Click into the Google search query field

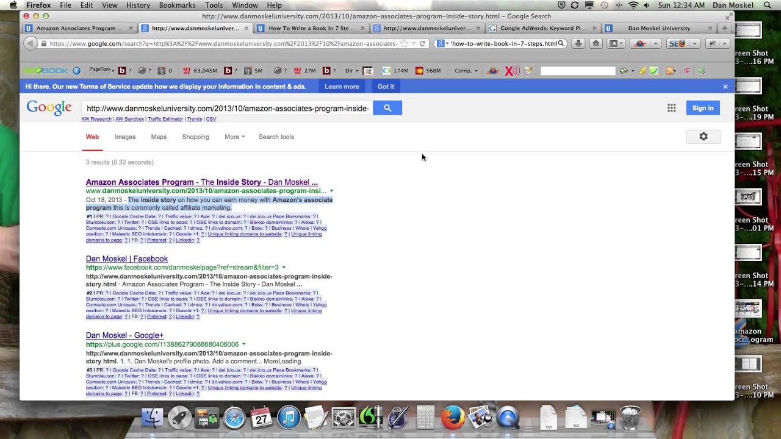[227, 108]
